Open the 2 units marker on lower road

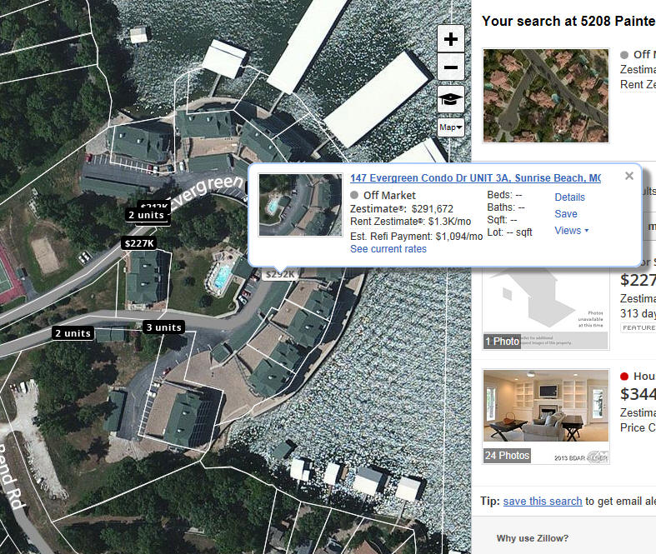tap(73, 333)
